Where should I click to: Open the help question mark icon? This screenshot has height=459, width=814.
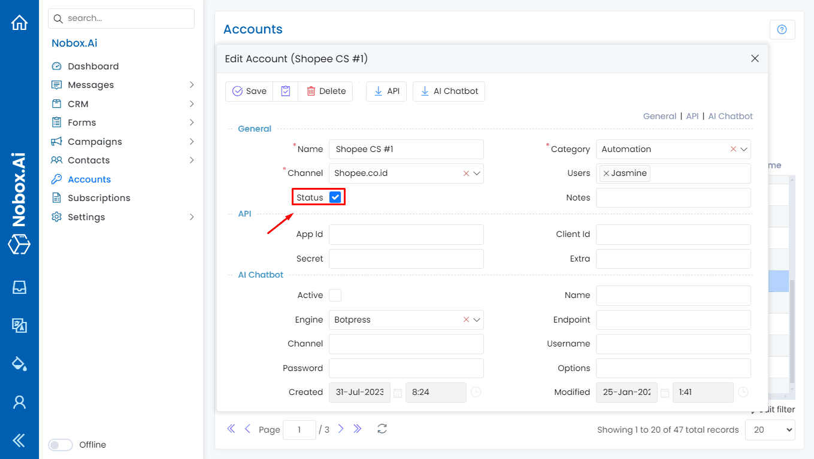click(782, 29)
